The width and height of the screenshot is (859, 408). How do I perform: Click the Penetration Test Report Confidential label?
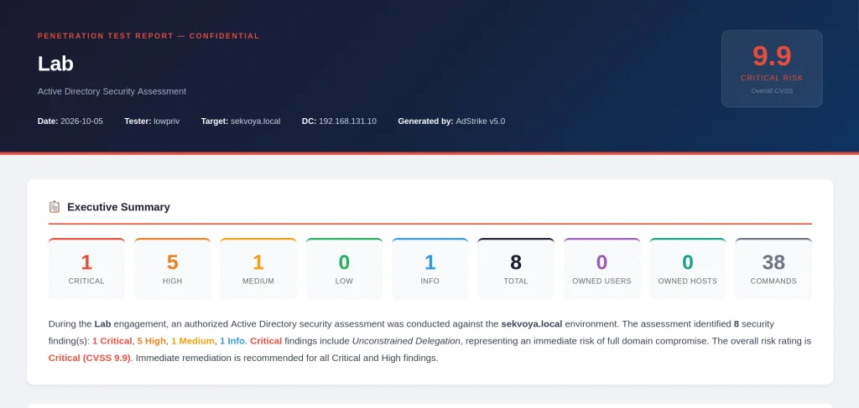148,36
